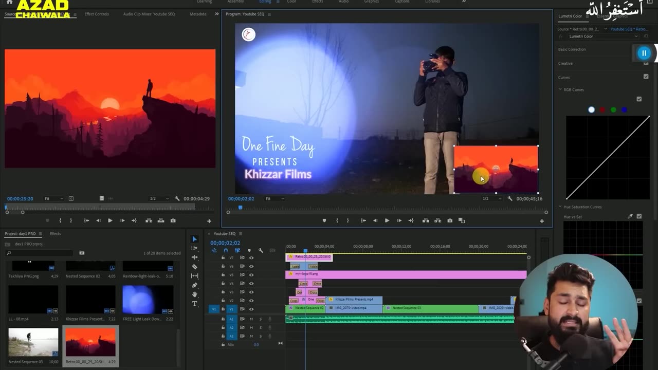Screen dimensions: 658x370
Task: Click Overwrite button in Source monitor
Action: pyautogui.click(x=161, y=220)
